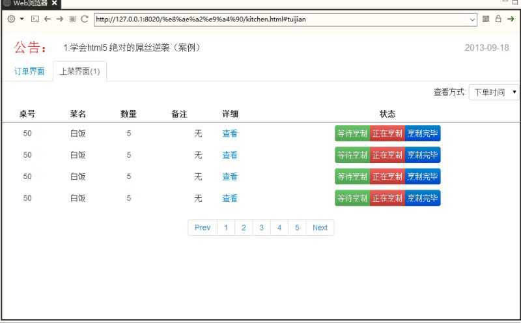
Task: Set third row to 正在烹制
Action: point(387,176)
